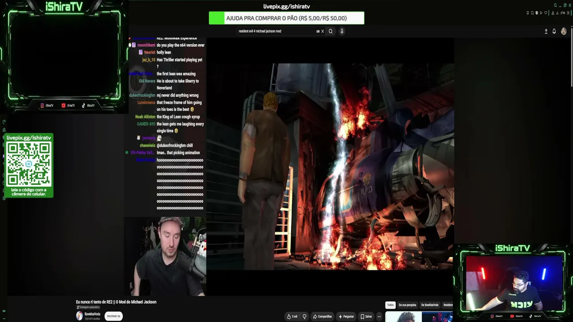Select the Todos filter chip
This screenshot has width=573, height=322.
pyautogui.click(x=390, y=305)
